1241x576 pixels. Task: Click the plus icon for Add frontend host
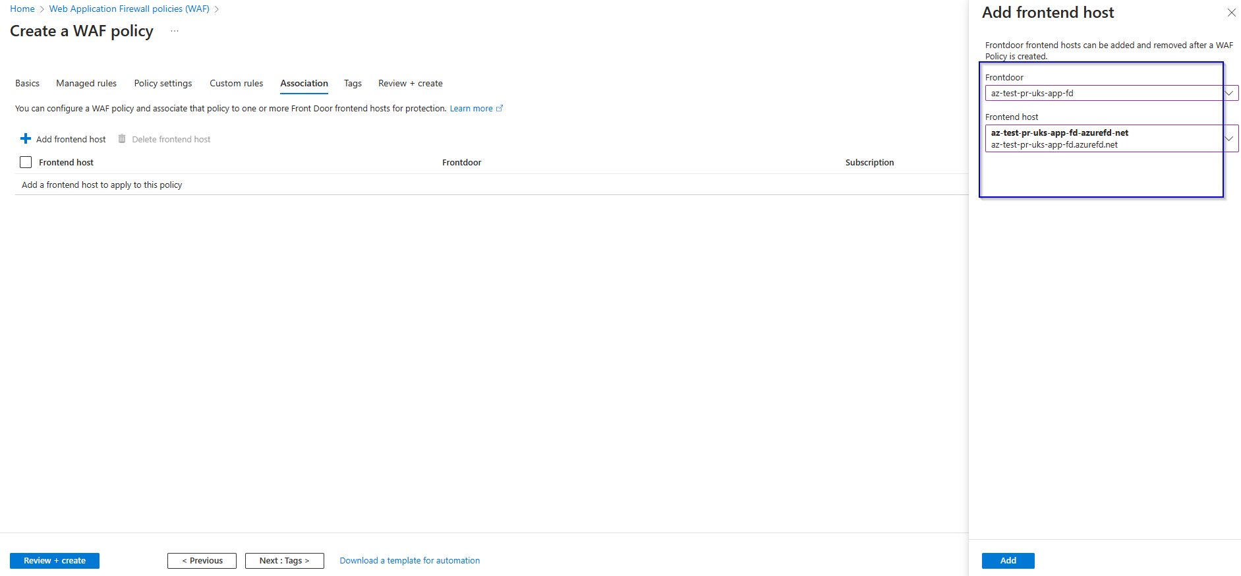pyautogui.click(x=26, y=138)
